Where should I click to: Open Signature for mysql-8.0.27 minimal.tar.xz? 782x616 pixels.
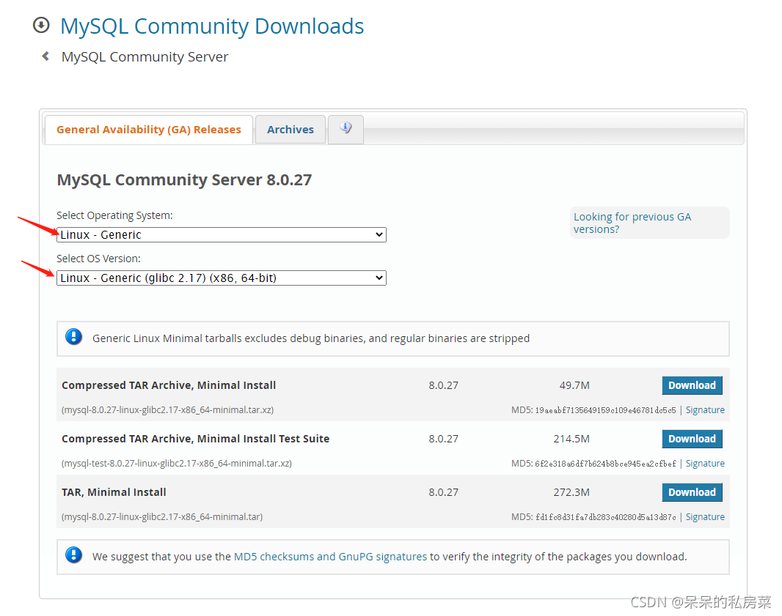(705, 410)
